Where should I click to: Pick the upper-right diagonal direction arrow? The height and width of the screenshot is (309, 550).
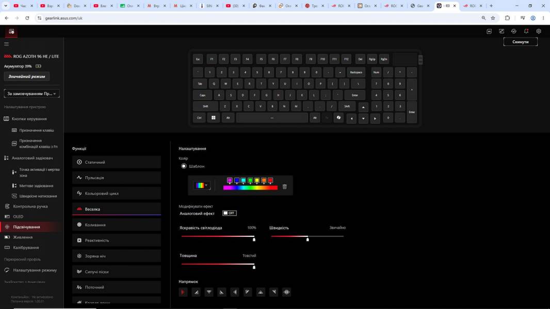click(273, 292)
